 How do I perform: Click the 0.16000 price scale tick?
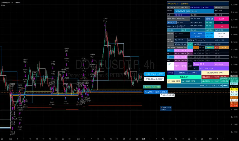(x=234, y=132)
